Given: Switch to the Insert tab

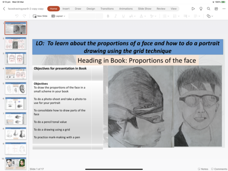Looking at the screenshot, I should 66,9.
